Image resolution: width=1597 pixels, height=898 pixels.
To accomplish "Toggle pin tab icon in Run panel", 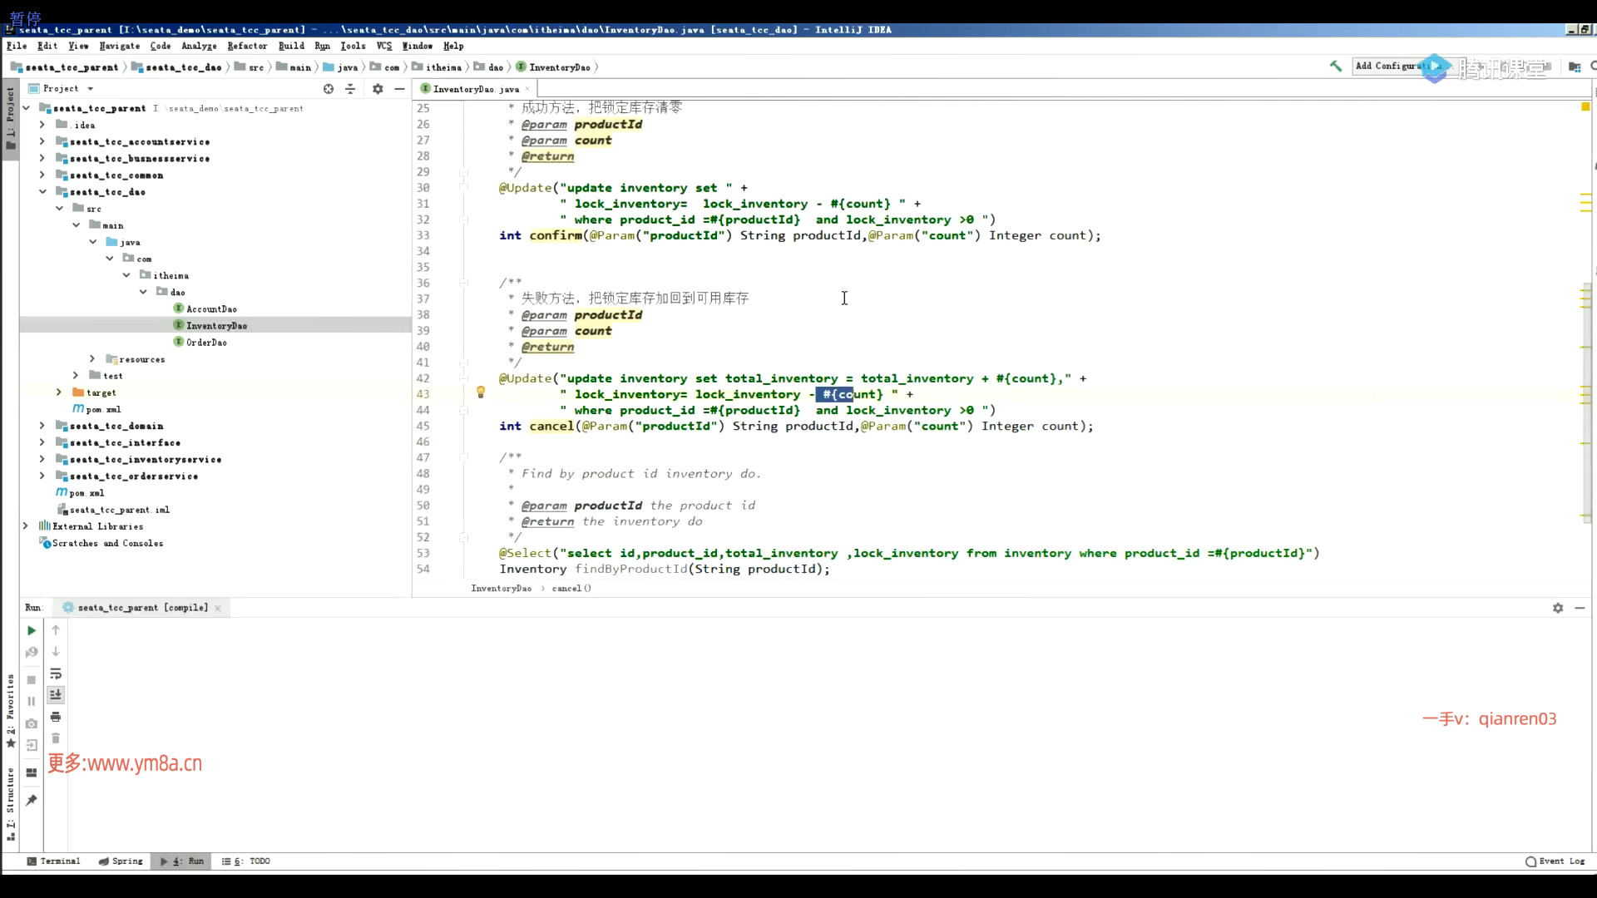I will [x=32, y=800].
